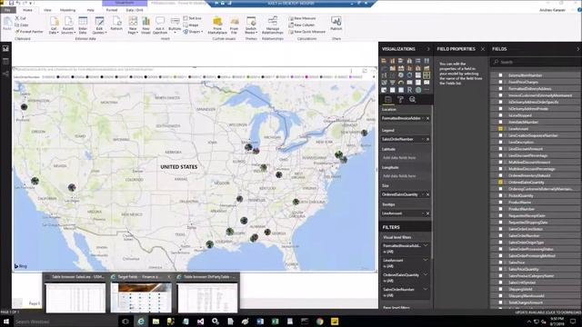Viewport: 582px width, 327px height.
Task: Switch to Relationships view in the left sidebar
Action: coord(5,74)
